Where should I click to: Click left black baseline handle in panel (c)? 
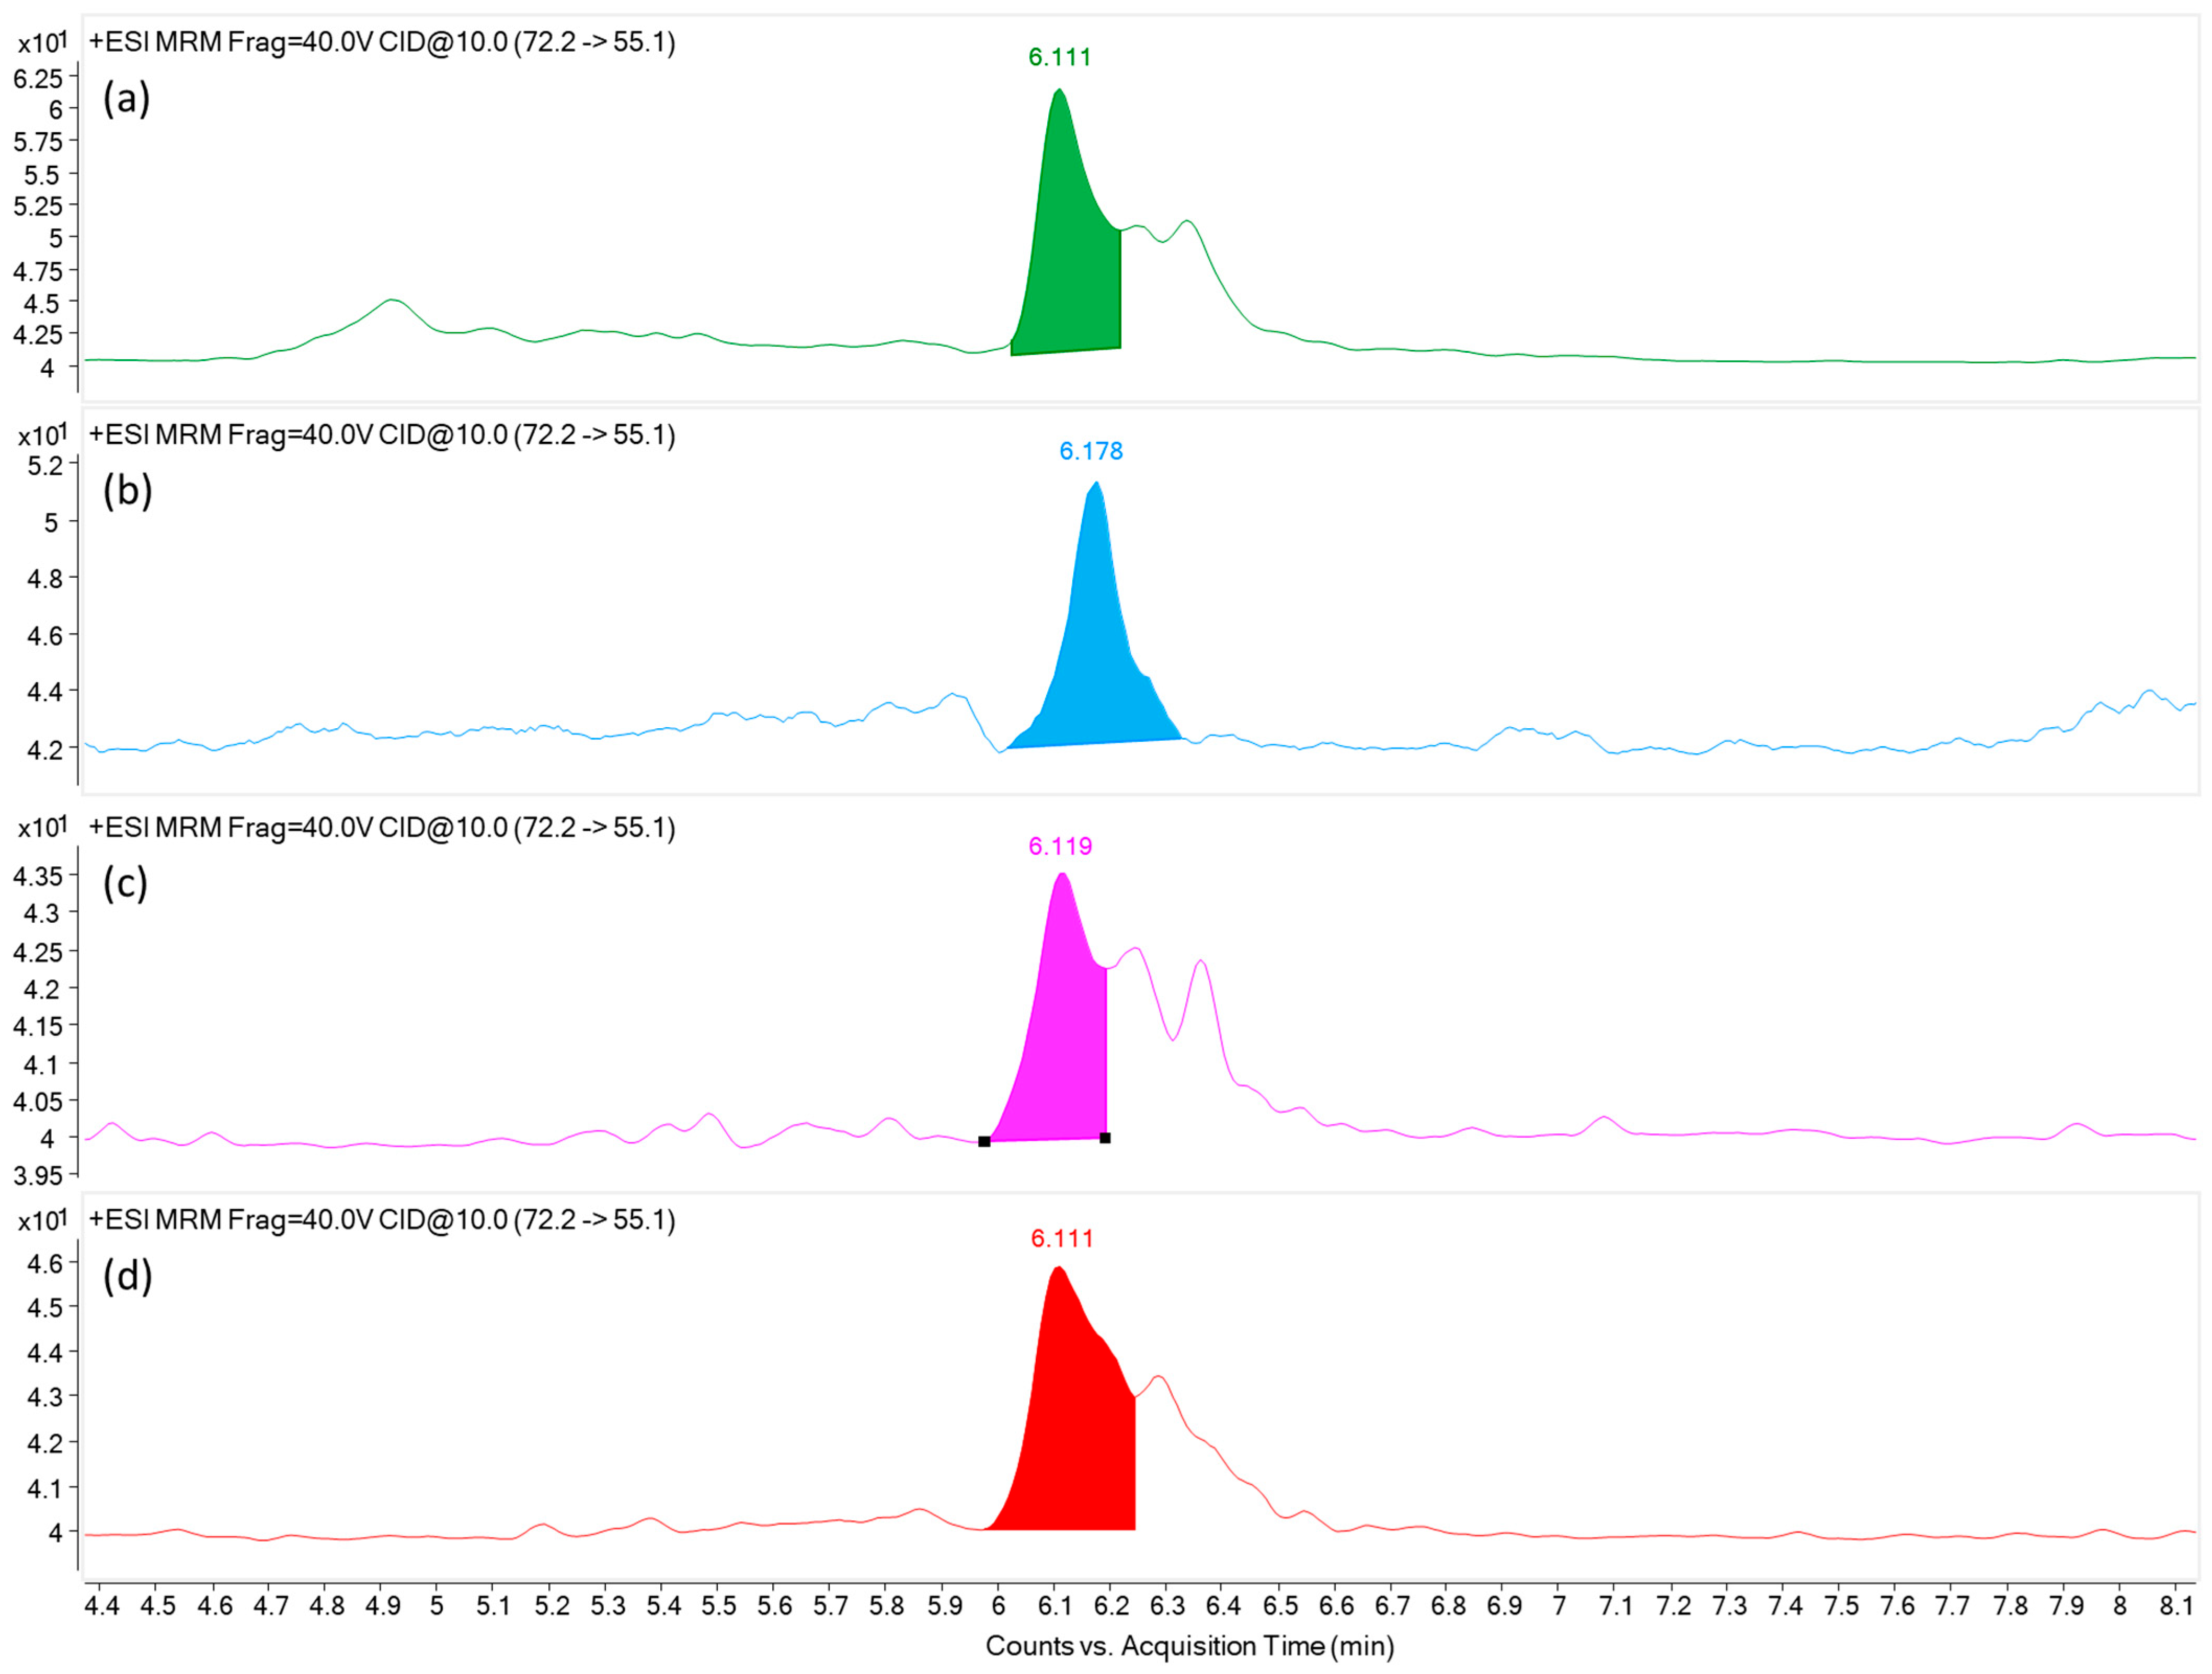[984, 1141]
